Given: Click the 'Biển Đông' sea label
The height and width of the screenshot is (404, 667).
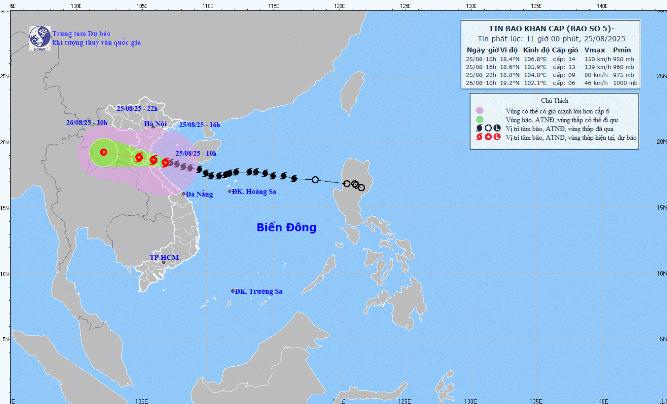Looking at the screenshot, I should (286, 227).
